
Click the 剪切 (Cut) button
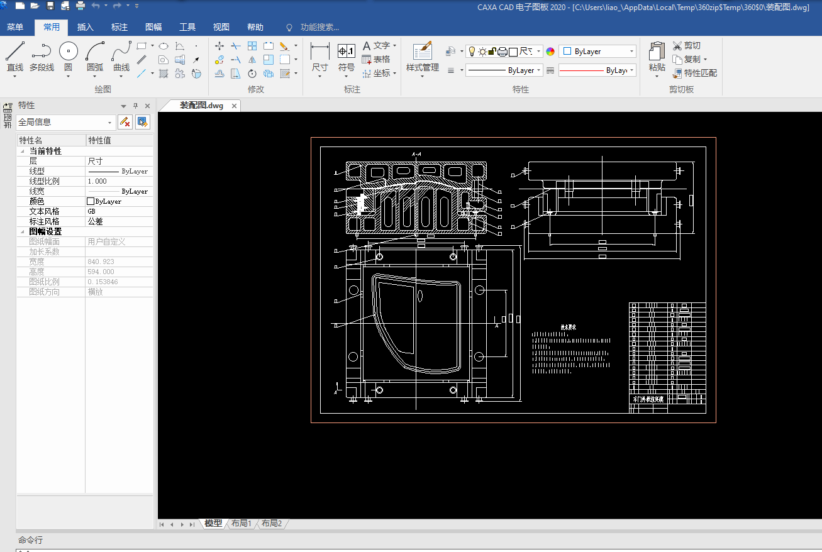pos(687,45)
